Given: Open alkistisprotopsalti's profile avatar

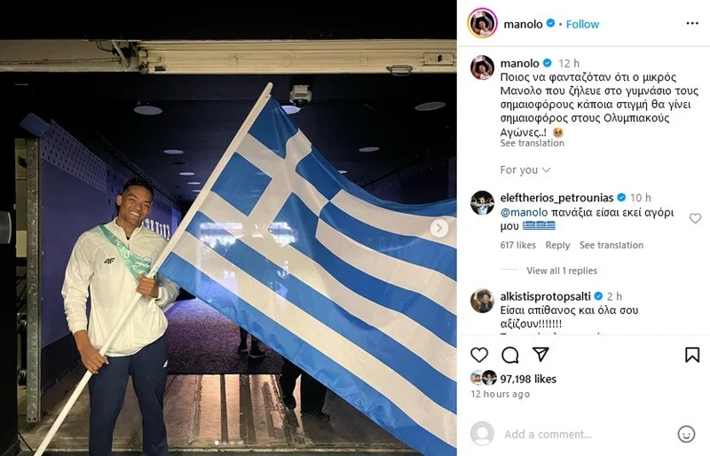Looking at the screenshot, I should [482, 301].
